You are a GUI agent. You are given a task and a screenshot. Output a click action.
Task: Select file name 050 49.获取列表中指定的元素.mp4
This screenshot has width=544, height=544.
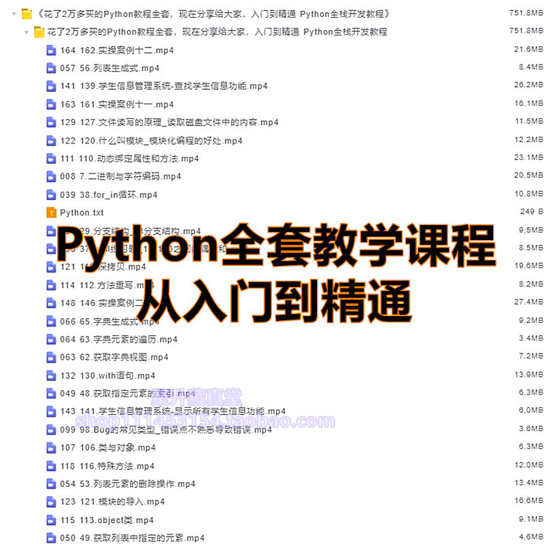point(132,538)
